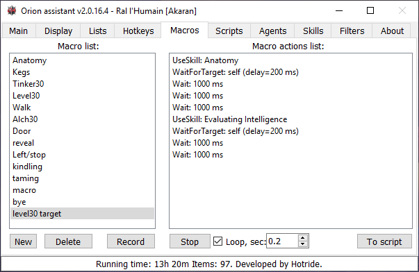Open the Hotkeys tab

pos(138,31)
